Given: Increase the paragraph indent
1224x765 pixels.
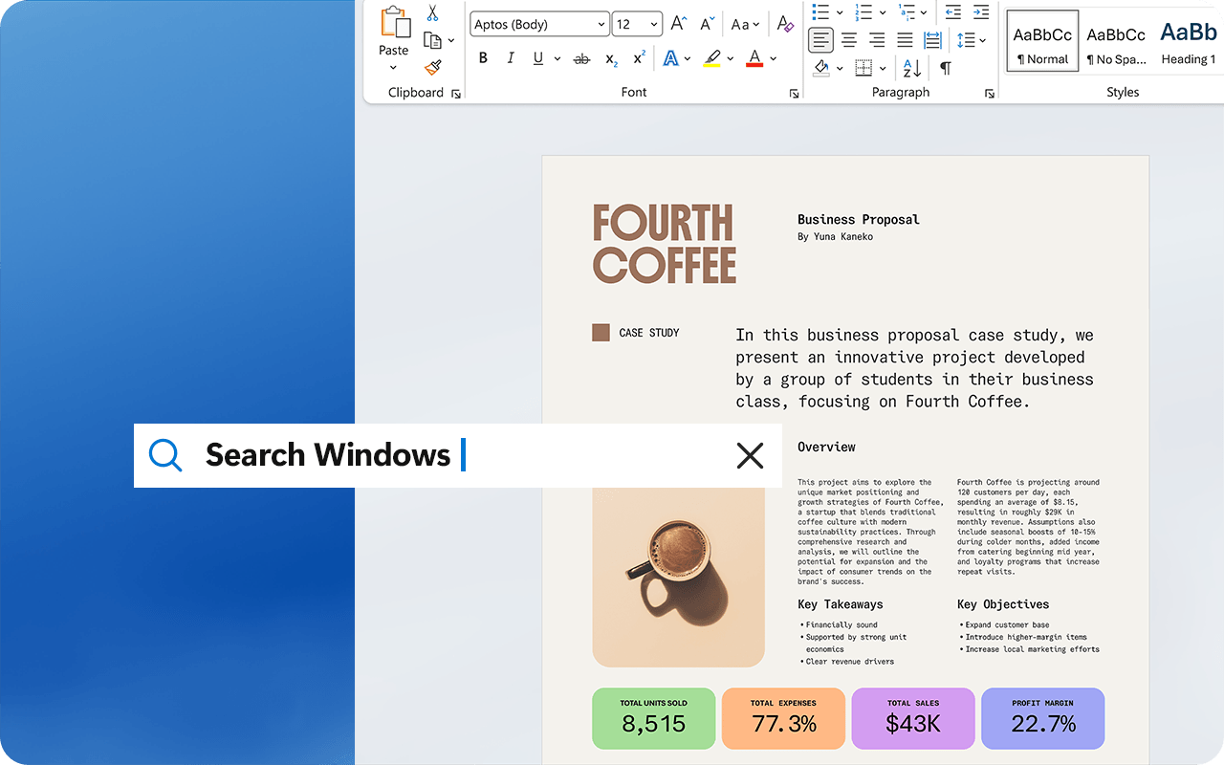Looking at the screenshot, I should click(x=981, y=11).
